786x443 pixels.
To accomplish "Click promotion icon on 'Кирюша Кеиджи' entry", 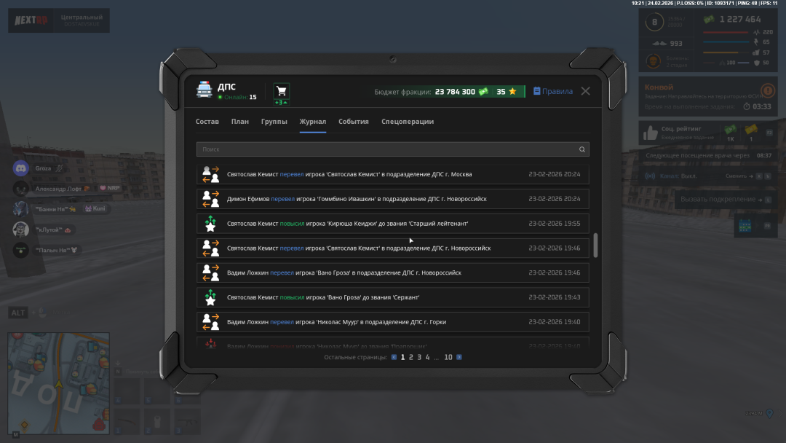I will (210, 224).
